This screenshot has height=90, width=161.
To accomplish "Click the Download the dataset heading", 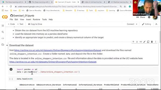I will [x=21, y=45].
